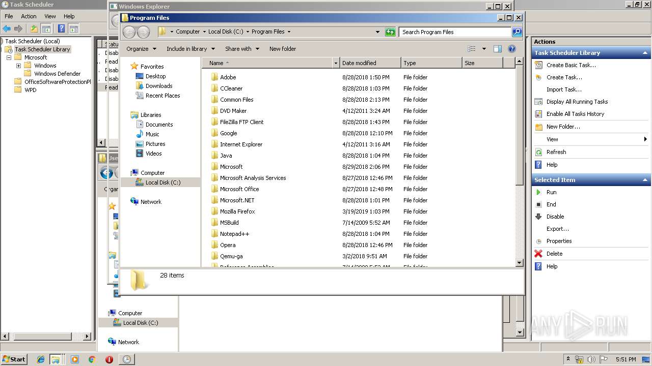The image size is (652, 366).
Task: Sort by Date modified column
Action: [370, 63]
